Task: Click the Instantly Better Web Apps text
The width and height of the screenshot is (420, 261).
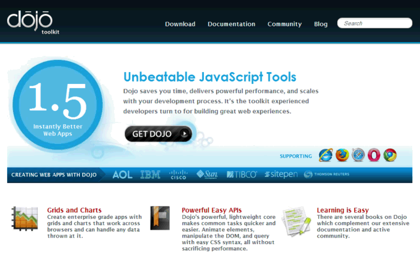Action: [x=58, y=130]
